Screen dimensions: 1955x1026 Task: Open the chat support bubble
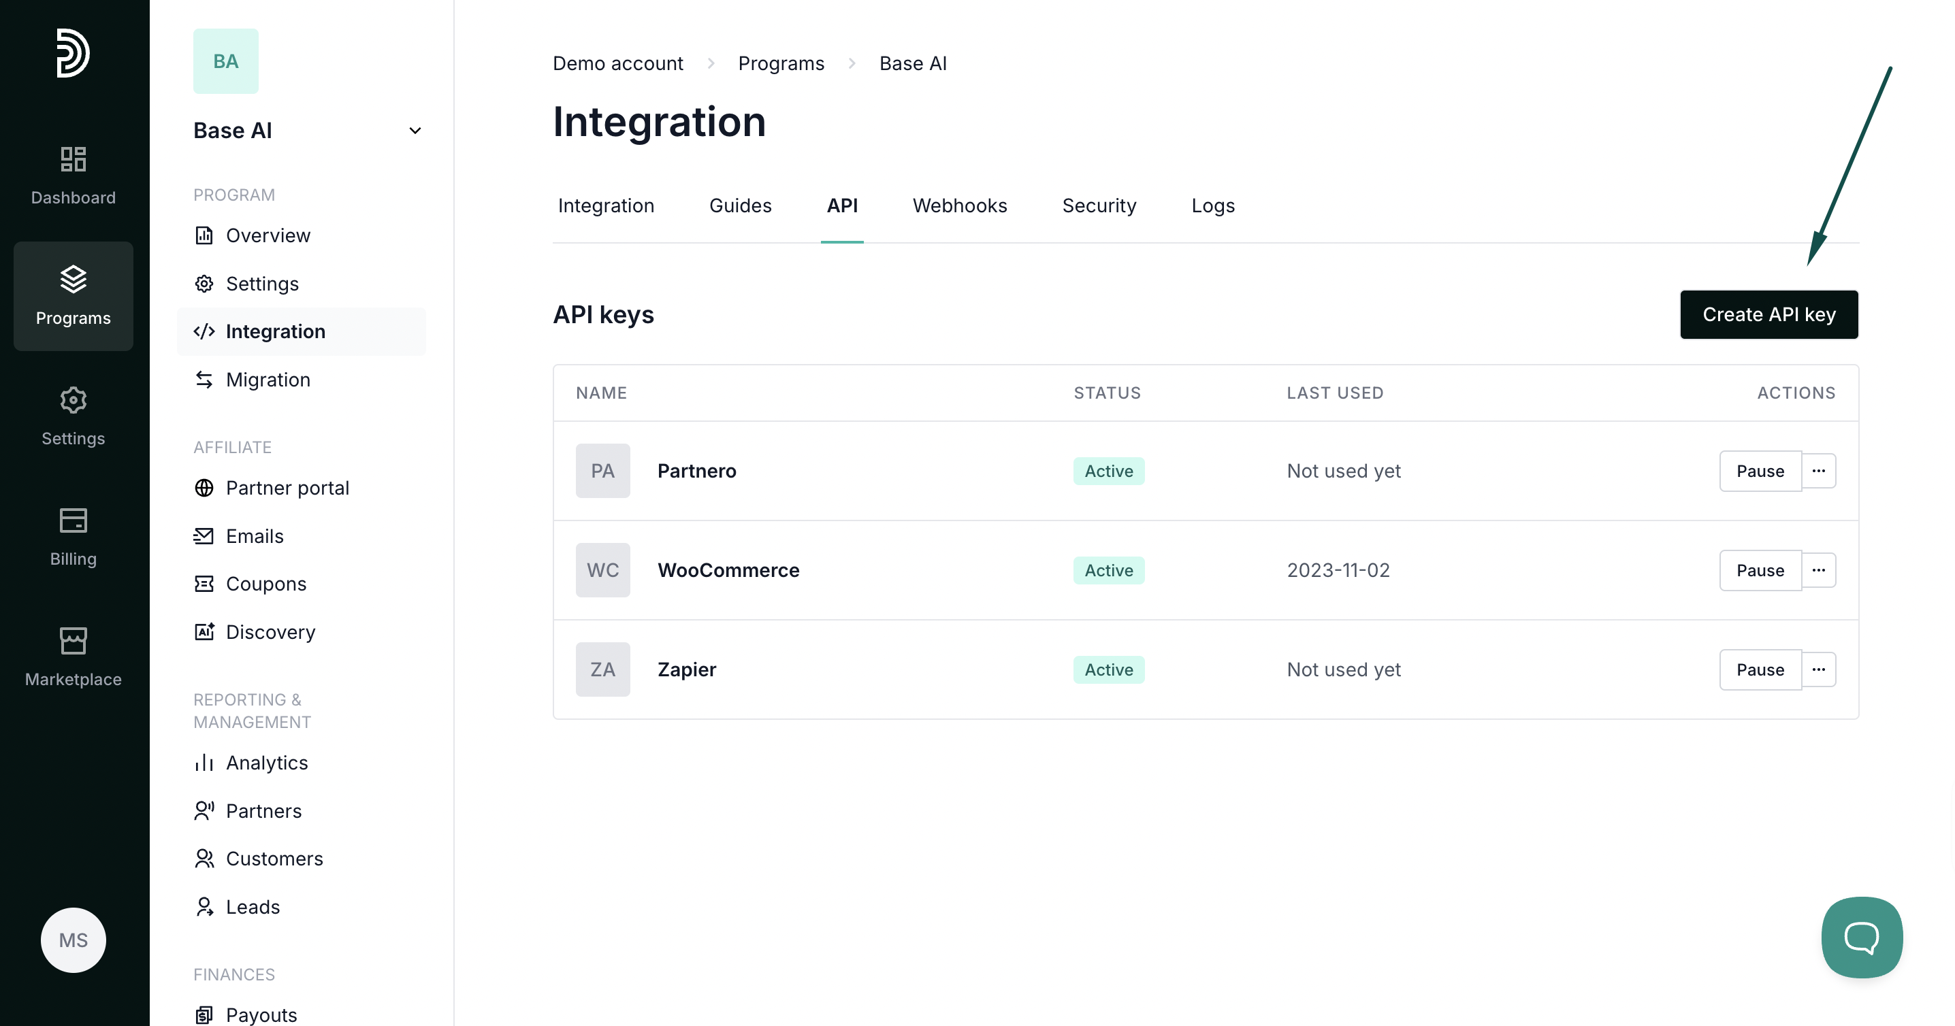point(1861,936)
